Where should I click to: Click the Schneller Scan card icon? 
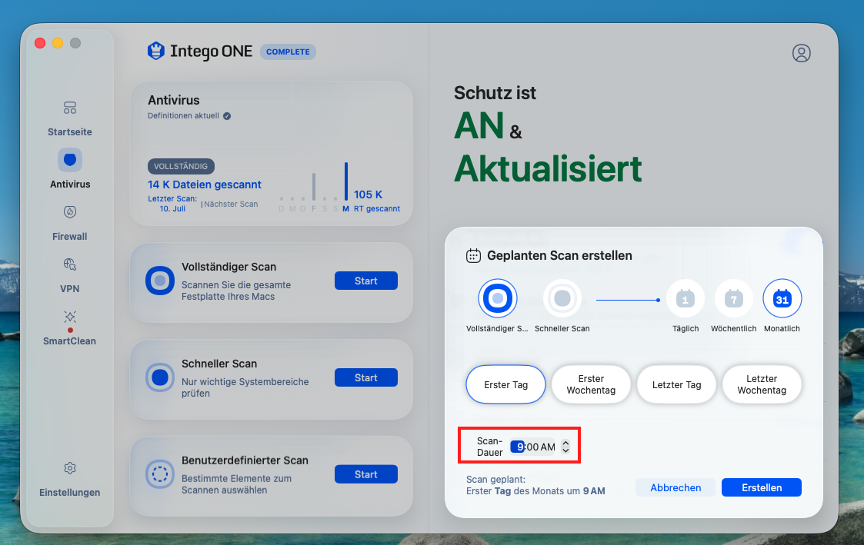point(160,377)
